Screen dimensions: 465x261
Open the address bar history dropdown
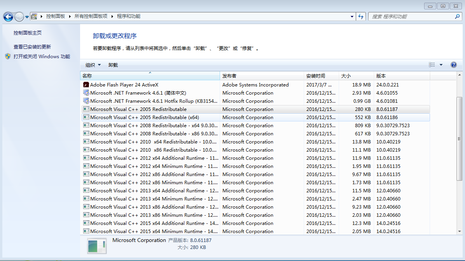(352, 16)
